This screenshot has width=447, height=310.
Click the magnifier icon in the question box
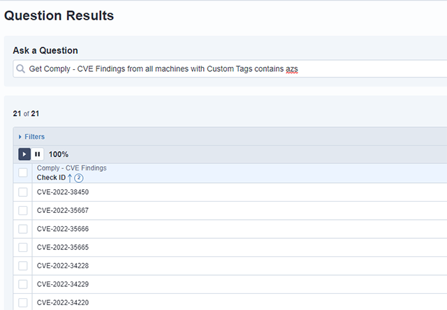click(21, 69)
